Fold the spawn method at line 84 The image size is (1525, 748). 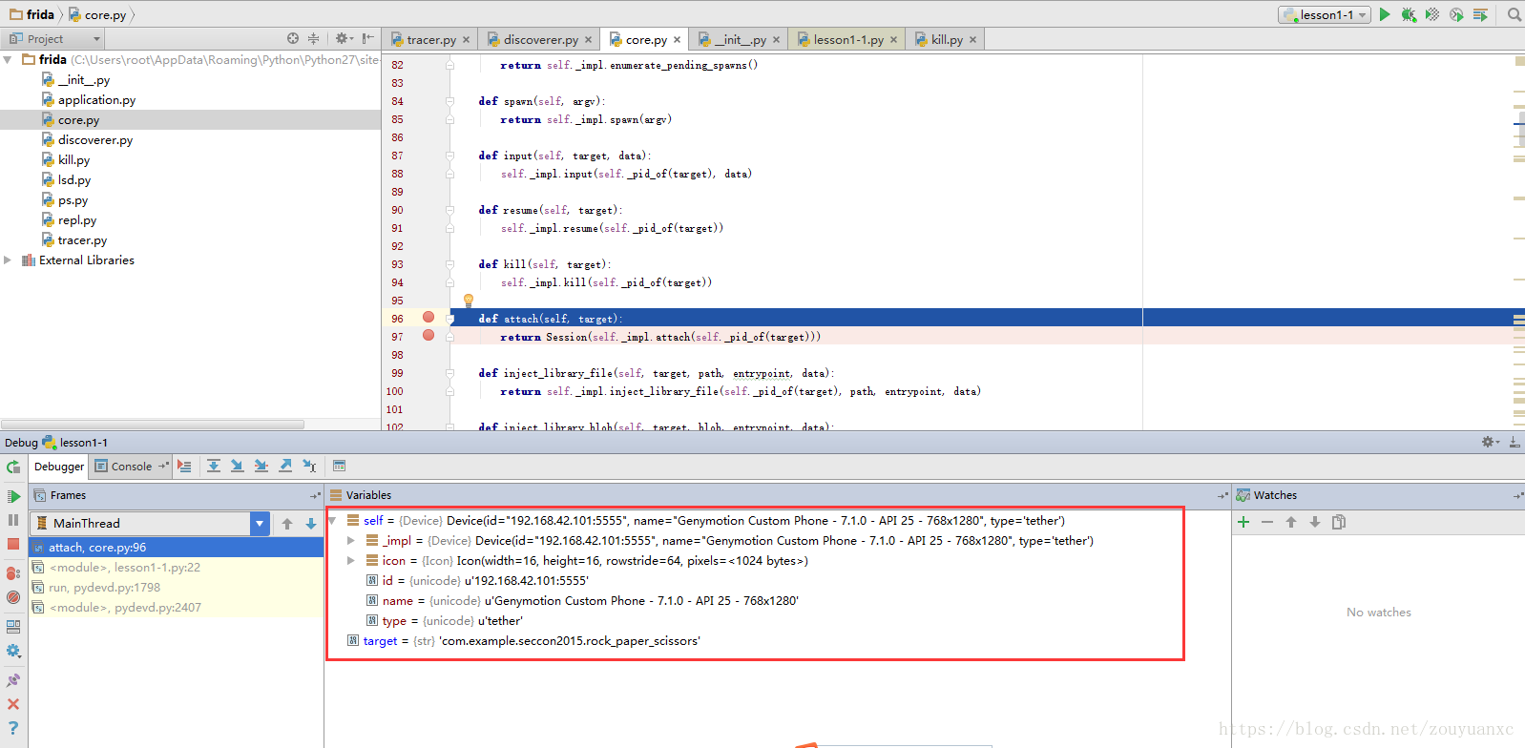[449, 101]
